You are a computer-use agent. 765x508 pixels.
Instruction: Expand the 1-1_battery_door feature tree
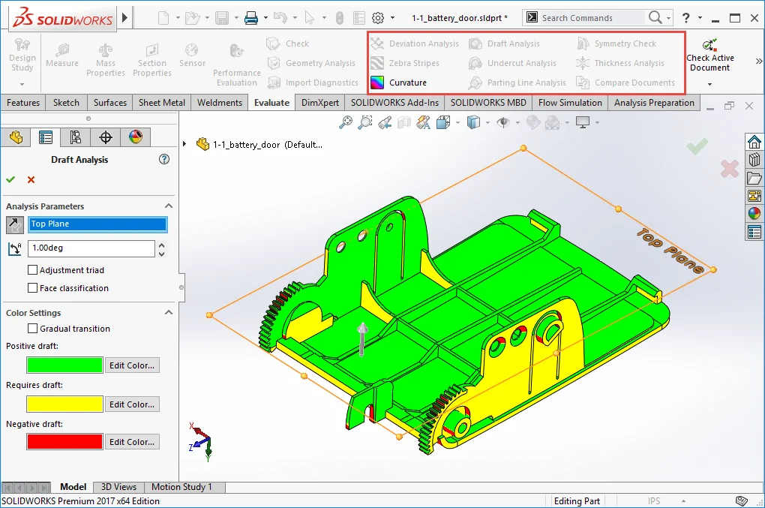coord(186,144)
